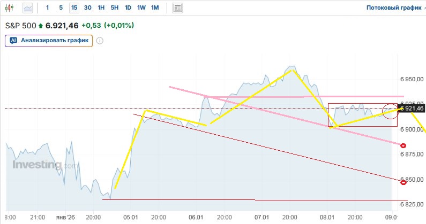426x224 pixels.
Task: Click the green up-arrow next to S&P 500
Action: pos(41,25)
